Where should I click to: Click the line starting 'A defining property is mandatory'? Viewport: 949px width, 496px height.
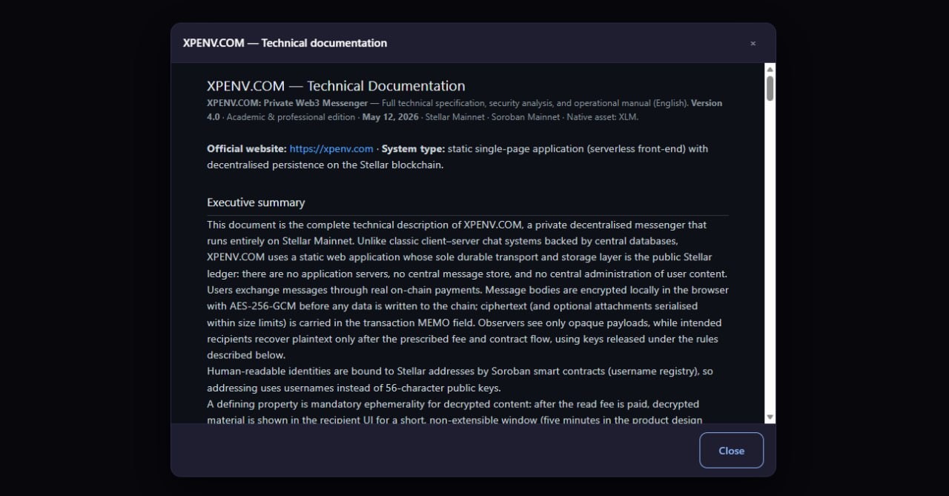click(453, 404)
